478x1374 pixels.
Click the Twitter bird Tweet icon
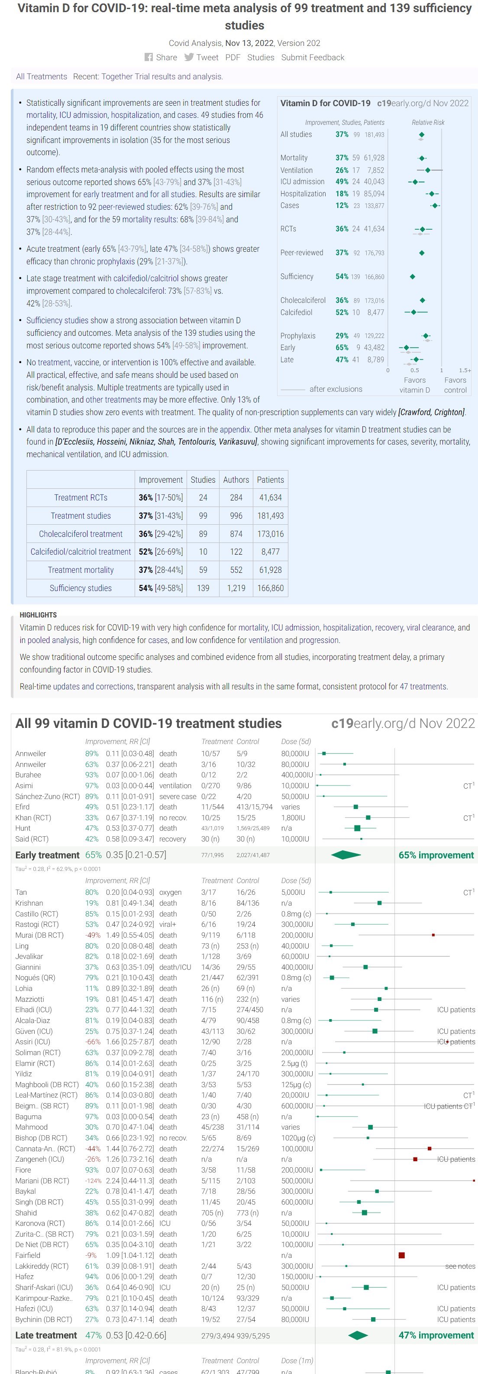(x=189, y=58)
